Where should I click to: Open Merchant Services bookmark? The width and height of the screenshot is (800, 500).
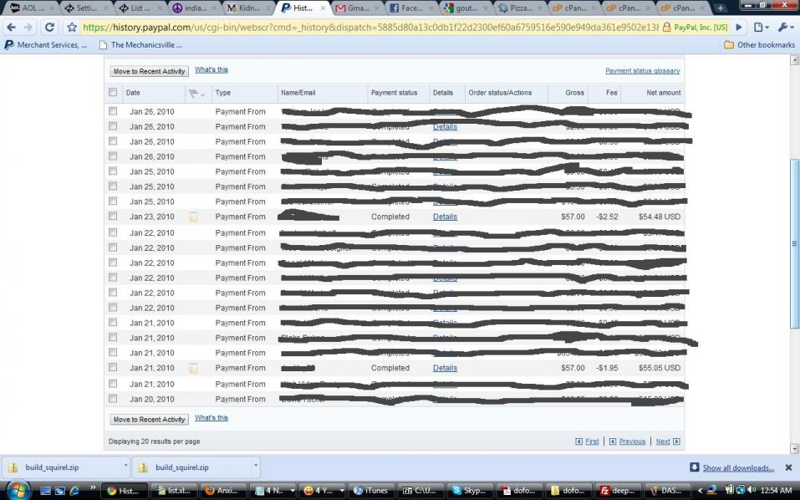coord(46,45)
